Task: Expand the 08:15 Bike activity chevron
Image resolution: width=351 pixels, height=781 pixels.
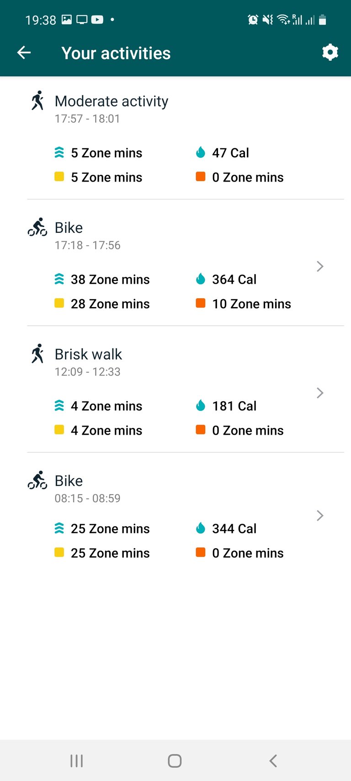Action: [320, 516]
